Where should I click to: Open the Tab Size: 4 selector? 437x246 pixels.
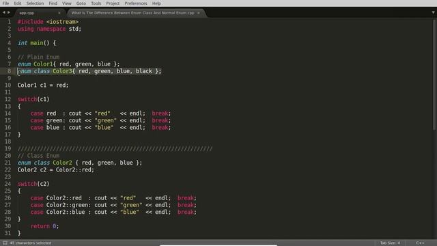tap(390, 243)
